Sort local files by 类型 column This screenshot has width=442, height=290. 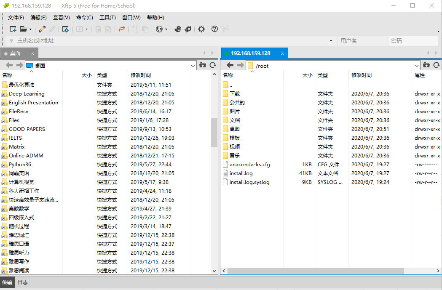[111, 75]
